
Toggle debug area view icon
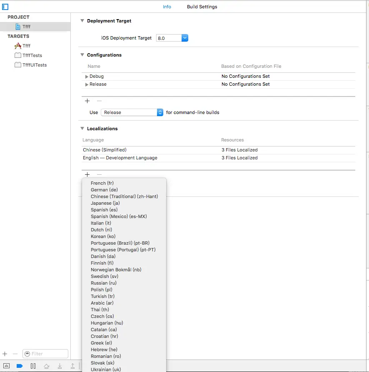click(6, 366)
